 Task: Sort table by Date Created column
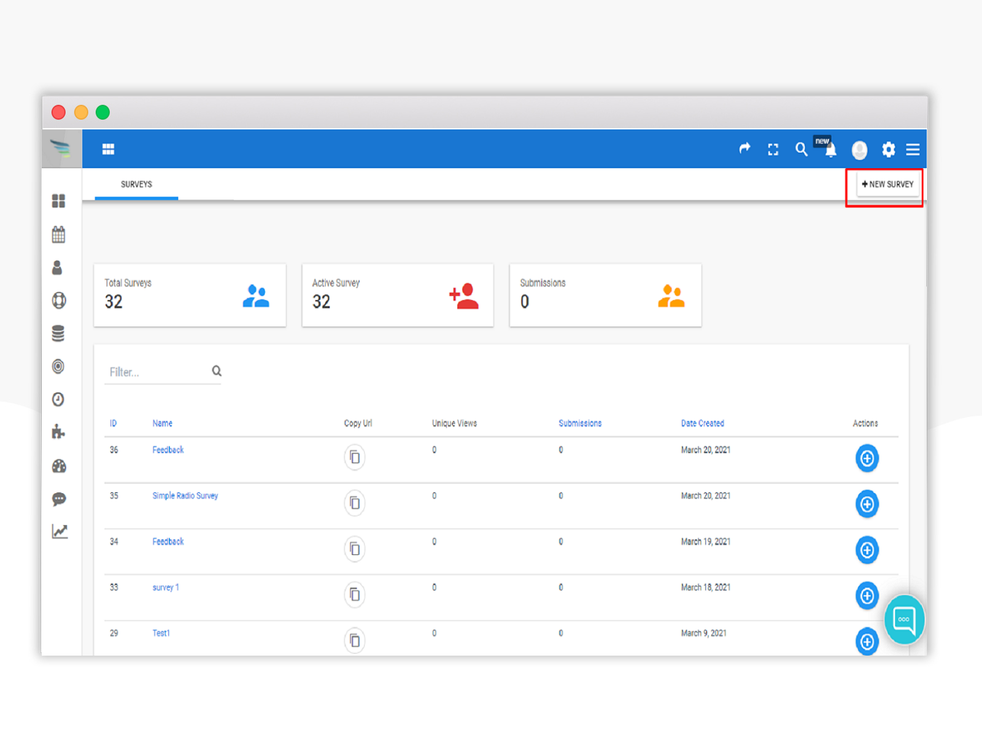pyautogui.click(x=703, y=423)
